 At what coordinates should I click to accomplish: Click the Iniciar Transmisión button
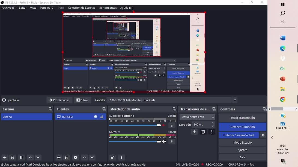[242, 118]
